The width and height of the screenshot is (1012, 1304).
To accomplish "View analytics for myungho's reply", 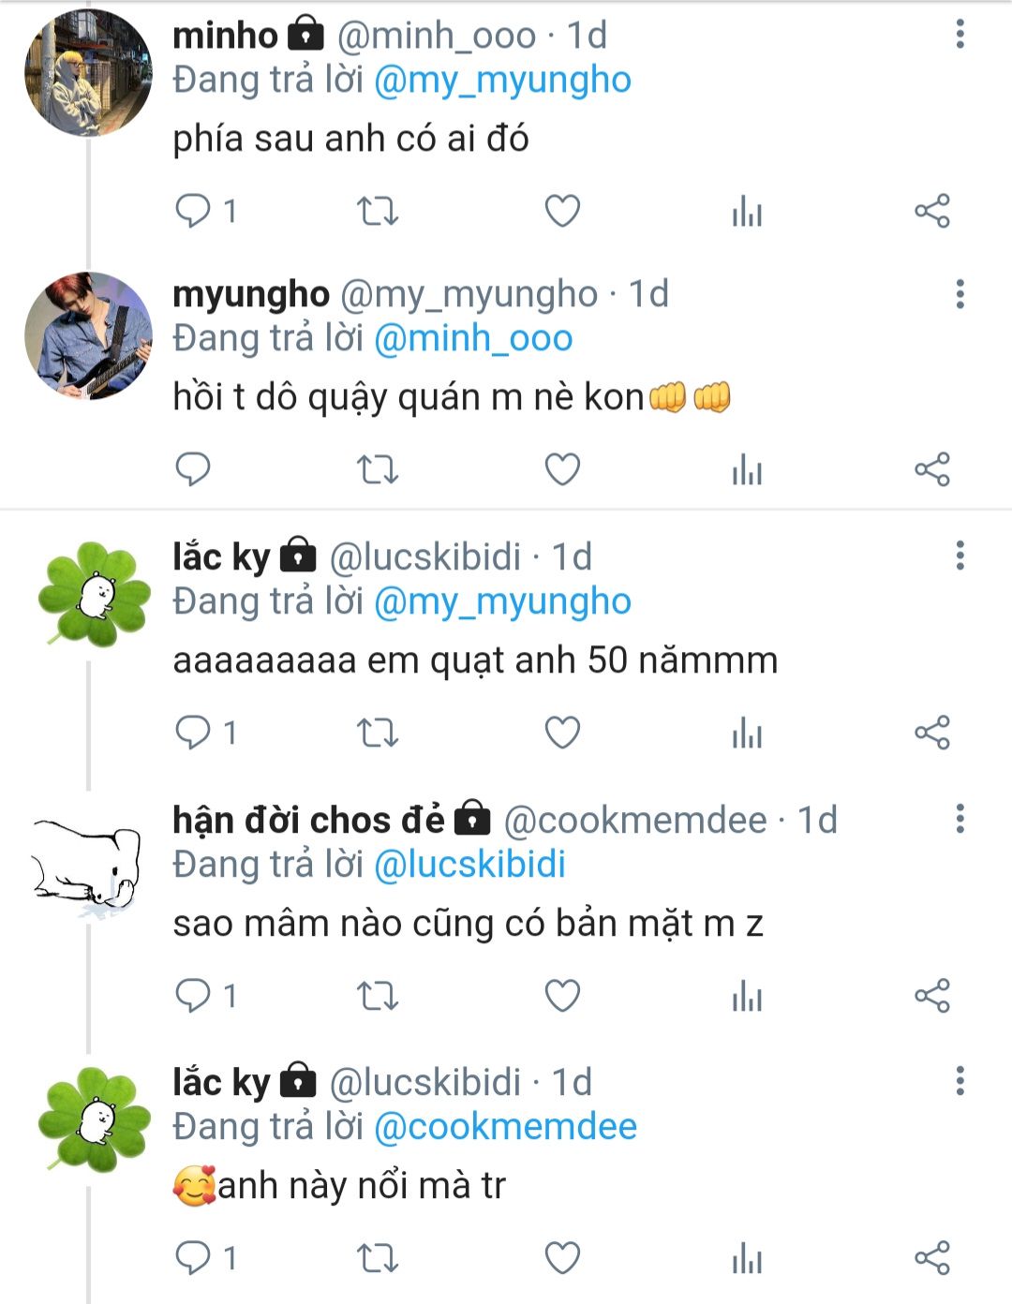I will (747, 469).
